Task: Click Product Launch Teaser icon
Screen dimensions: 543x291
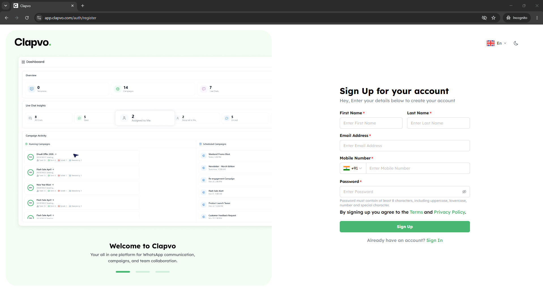Action: click(x=204, y=205)
